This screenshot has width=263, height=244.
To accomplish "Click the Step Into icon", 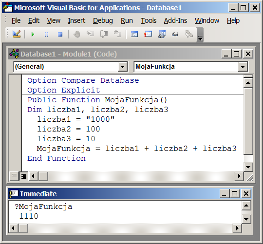I will (91, 34).
